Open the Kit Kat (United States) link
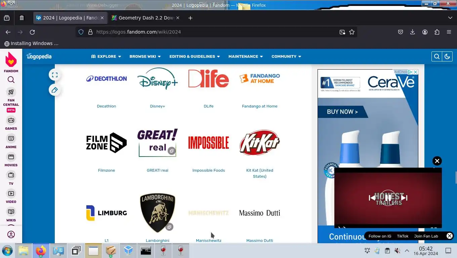This screenshot has width=457, height=258. 260,173
